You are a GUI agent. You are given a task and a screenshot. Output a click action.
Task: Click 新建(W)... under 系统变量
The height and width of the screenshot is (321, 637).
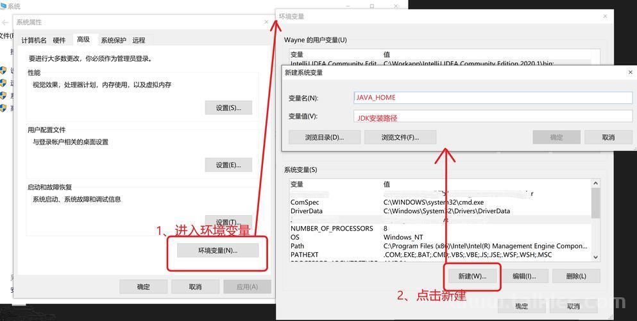coord(472,276)
